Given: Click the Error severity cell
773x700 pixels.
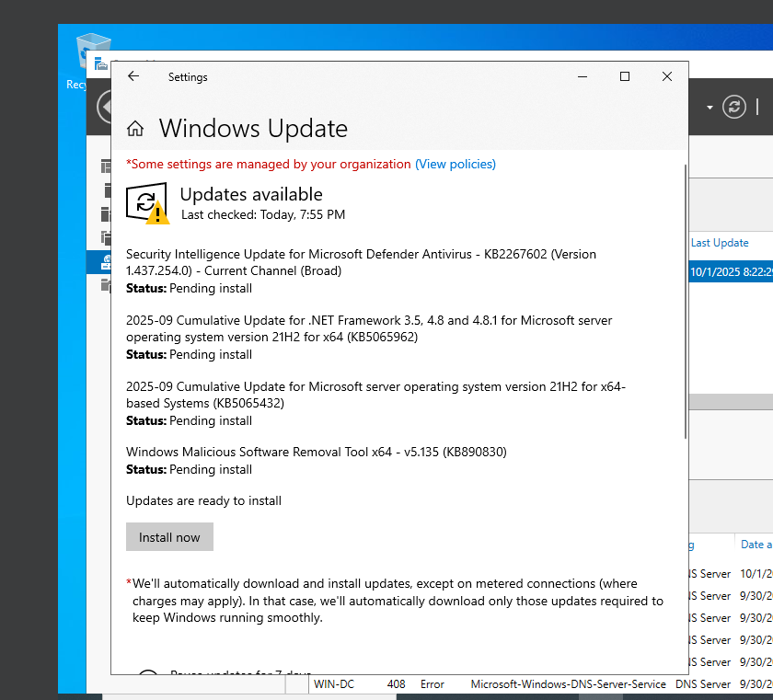Looking at the screenshot, I should [x=433, y=684].
